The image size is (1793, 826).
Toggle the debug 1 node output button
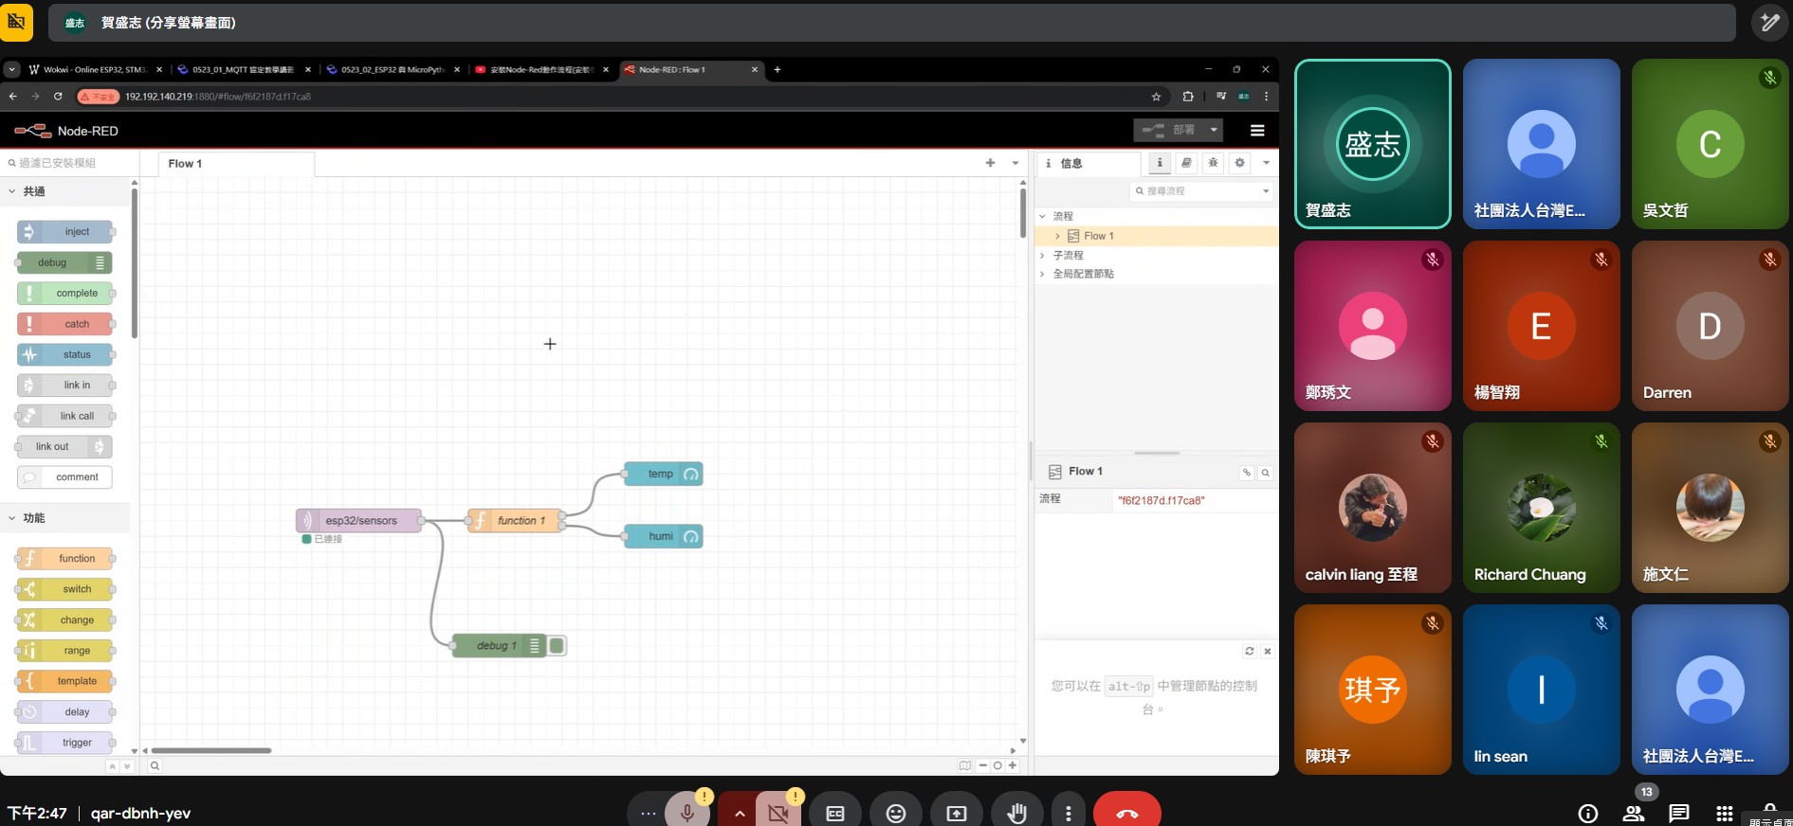pyautogui.click(x=557, y=646)
